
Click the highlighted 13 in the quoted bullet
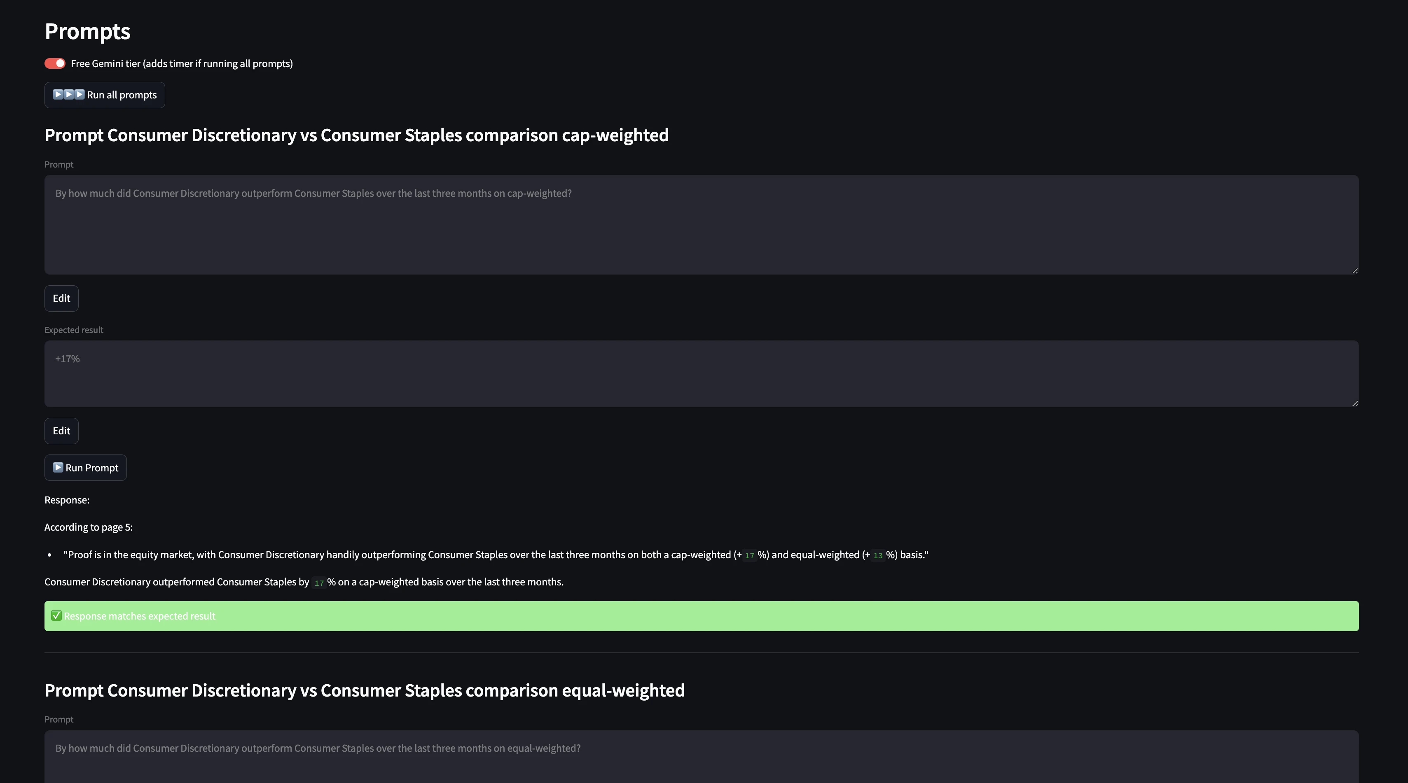[x=878, y=555]
